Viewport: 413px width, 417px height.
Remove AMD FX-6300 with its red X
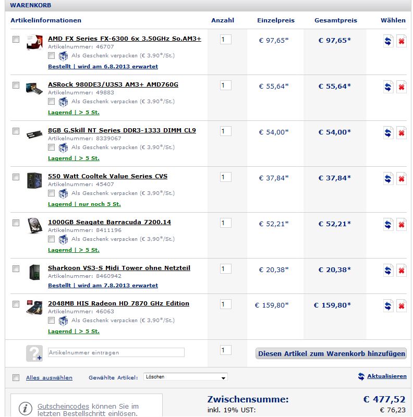[402, 41]
